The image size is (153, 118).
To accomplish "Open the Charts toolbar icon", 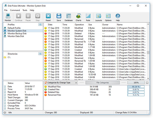I will pyautogui.click(x=79, y=16).
